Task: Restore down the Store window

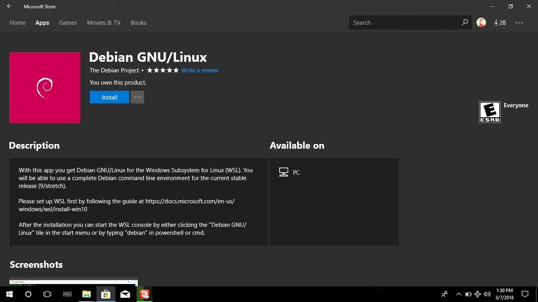Action: tap(511, 6)
